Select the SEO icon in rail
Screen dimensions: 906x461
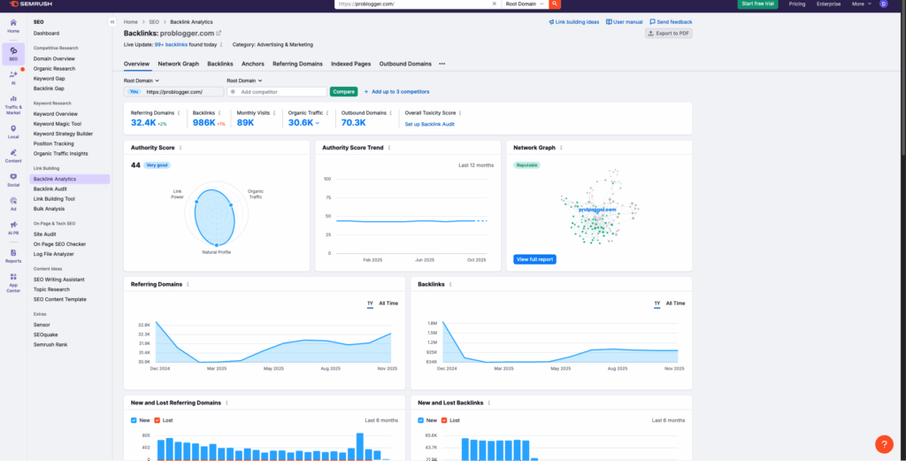point(13,54)
